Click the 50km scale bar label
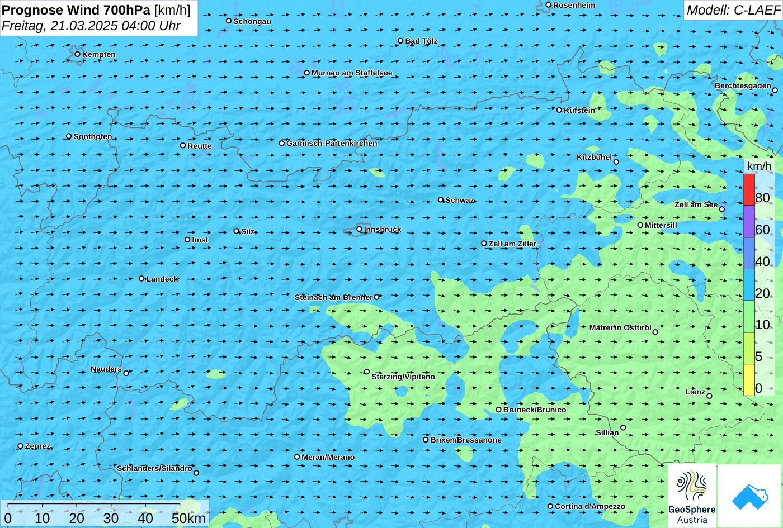The height and width of the screenshot is (528, 783). coord(188,519)
